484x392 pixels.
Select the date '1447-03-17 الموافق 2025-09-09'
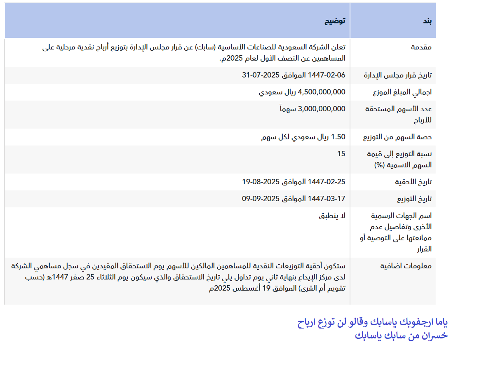[x=294, y=199]
